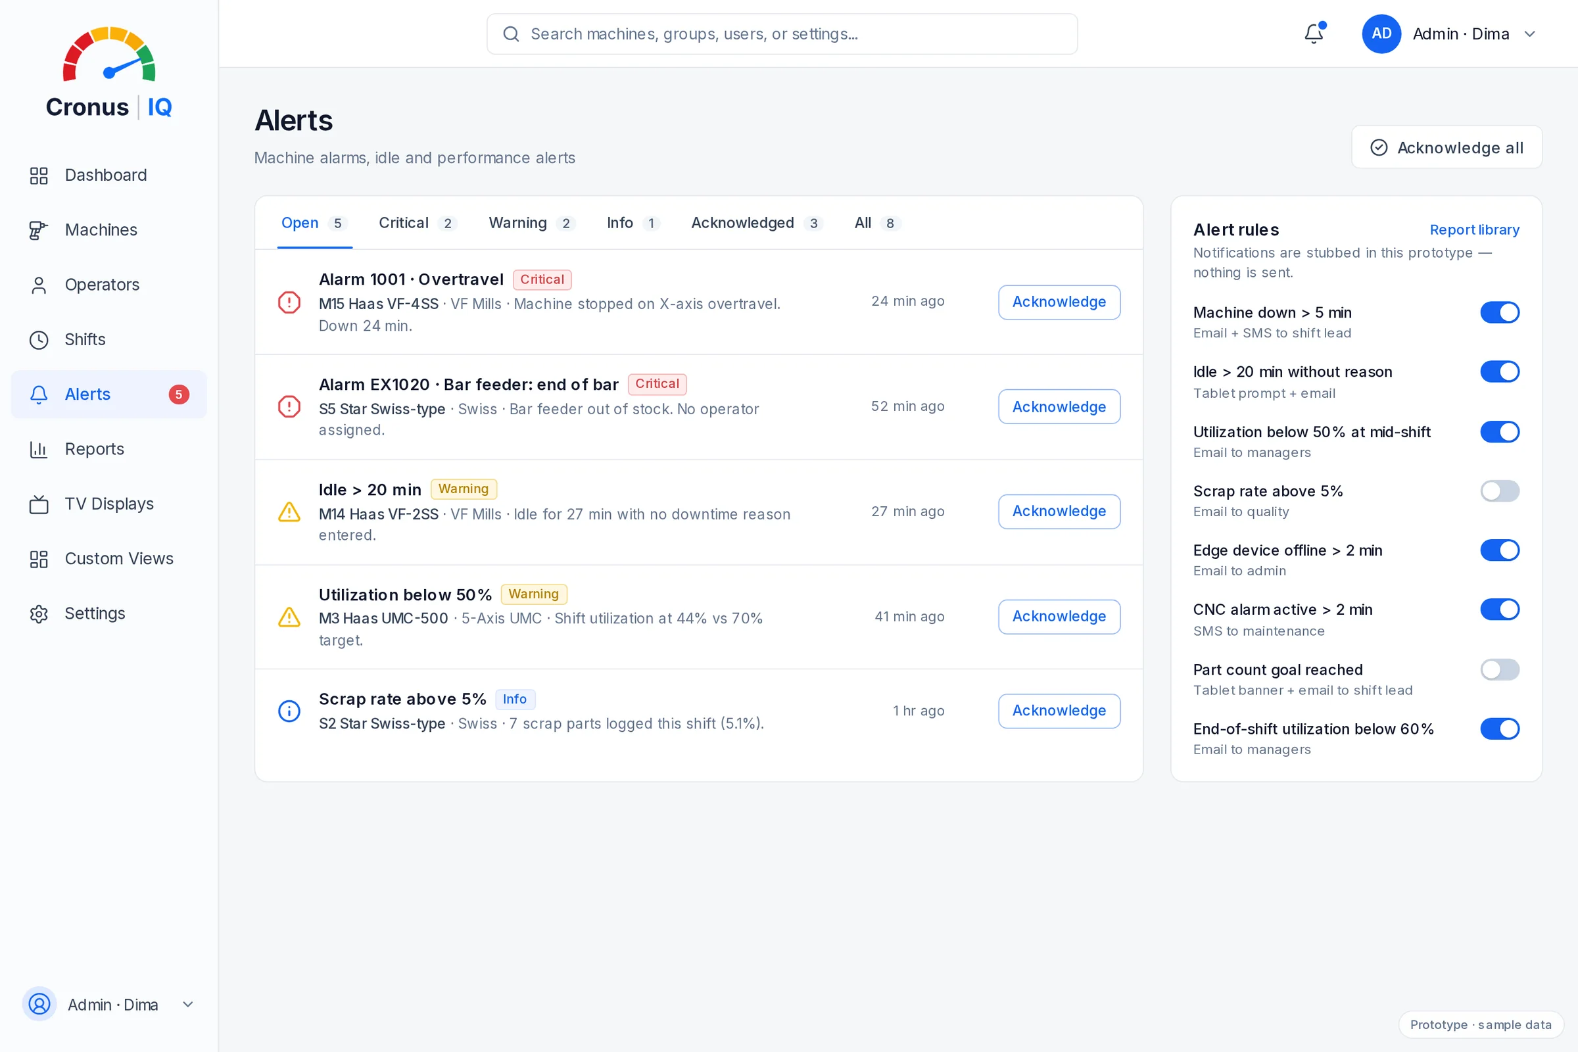
Task: Click the Prototype · sample data pill
Action: click(1481, 1024)
